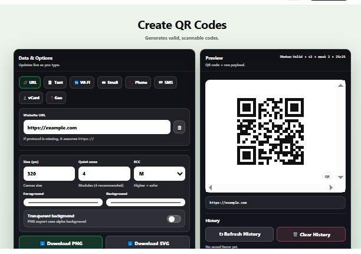Viewport: 361px width, 254px height.
Task: Select the URL type tab
Action: click(29, 83)
